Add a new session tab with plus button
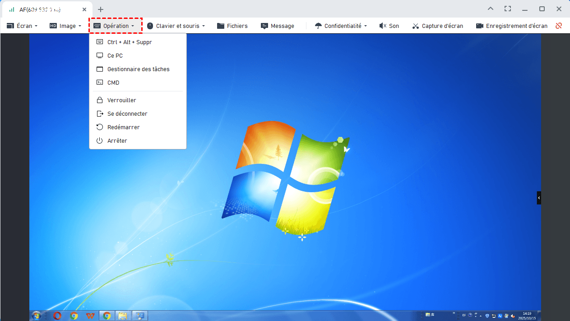Image resolution: width=570 pixels, height=321 pixels. tap(101, 9)
